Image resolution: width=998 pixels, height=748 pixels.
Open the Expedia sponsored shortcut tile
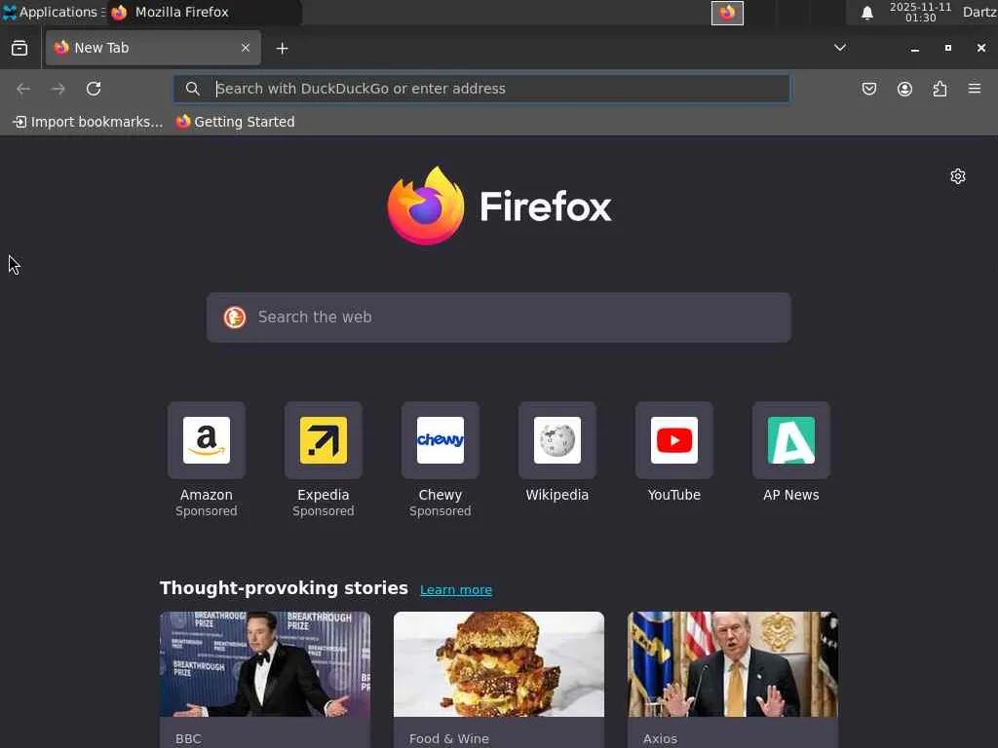click(324, 440)
